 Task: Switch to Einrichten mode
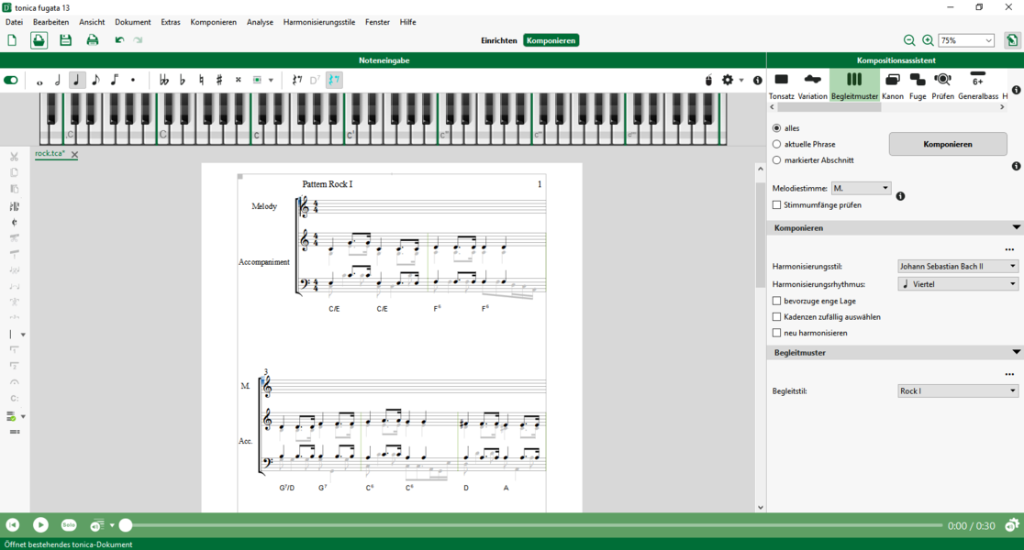499,40
